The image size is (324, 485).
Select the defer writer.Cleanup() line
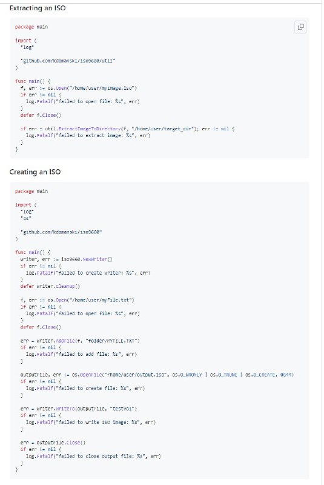coord(50,286)
